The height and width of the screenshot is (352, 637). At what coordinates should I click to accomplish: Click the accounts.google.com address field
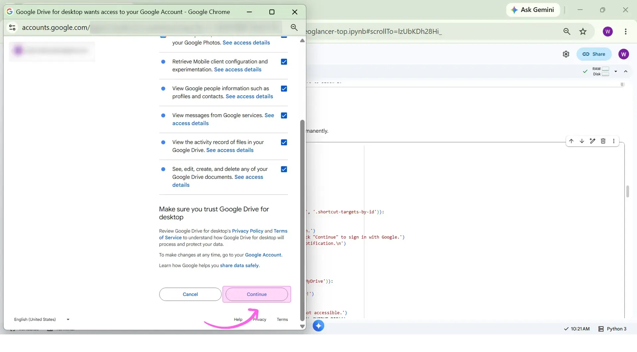click(152, 28)
